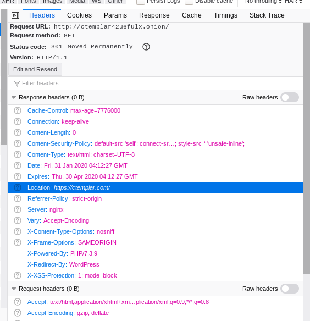The width and height of the screenshot is (310, 321).
Task: Switch to the Cache tab
Action: pyautogui.click(x=192, y=15)
